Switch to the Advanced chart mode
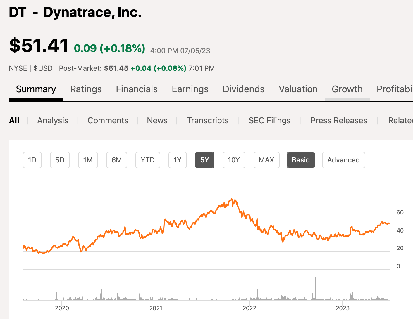This screenshot has width=413, height=319. [343, 160]
